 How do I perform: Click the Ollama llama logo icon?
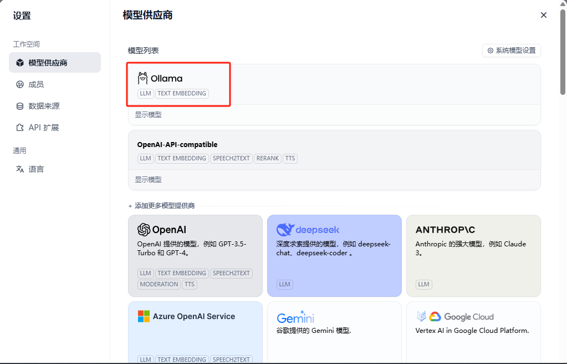coord(143,78)
